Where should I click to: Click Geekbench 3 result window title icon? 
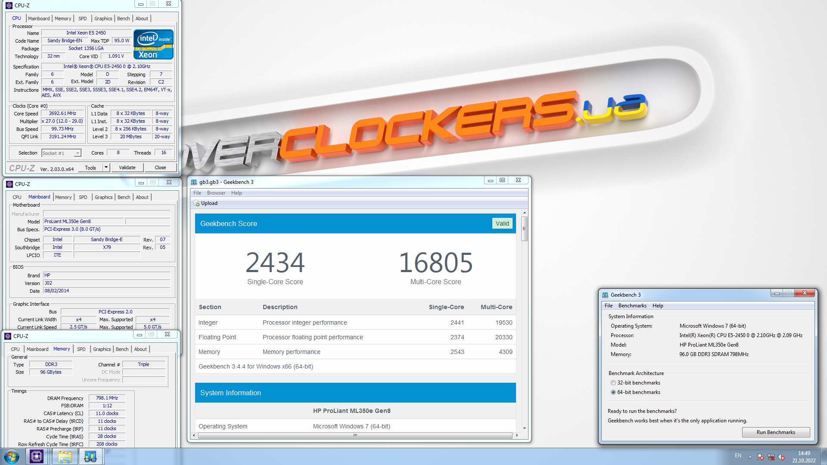[x=194, y=182]
